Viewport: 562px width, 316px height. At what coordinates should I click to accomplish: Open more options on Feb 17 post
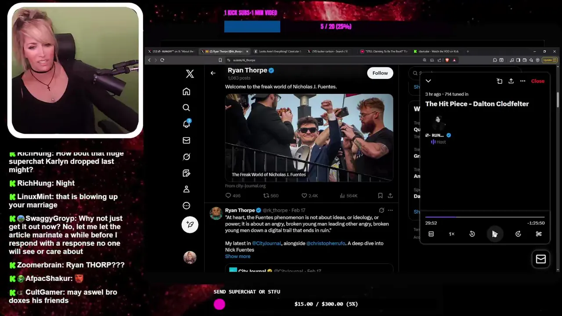pyautogui.click(x=390, y=210)
